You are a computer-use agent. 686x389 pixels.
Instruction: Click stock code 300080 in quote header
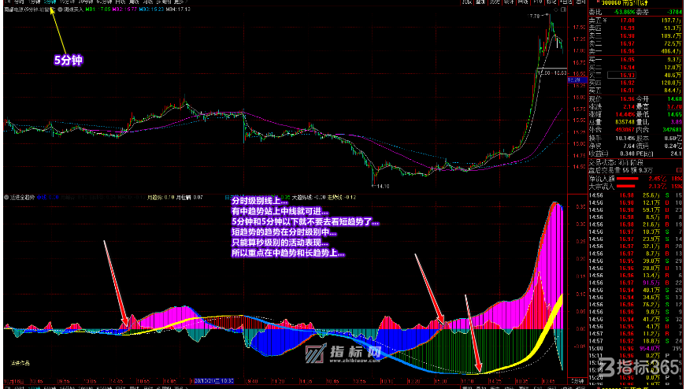610,2
